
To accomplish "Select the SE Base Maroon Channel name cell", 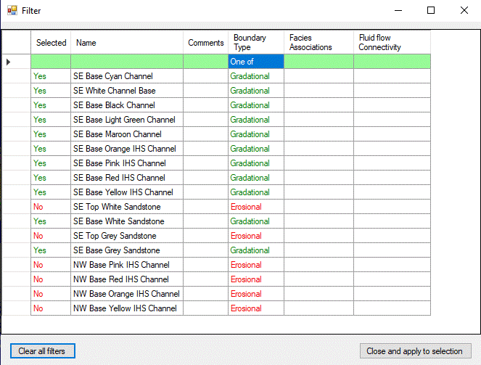I will tap(117, 134).
